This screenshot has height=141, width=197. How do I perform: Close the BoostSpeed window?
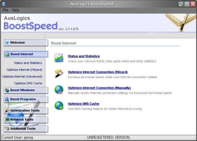(193, 4)
